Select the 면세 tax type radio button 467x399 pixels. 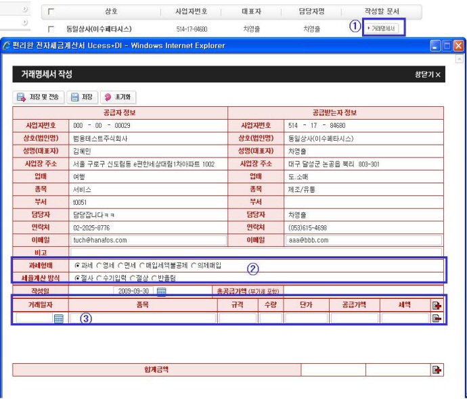120,266
